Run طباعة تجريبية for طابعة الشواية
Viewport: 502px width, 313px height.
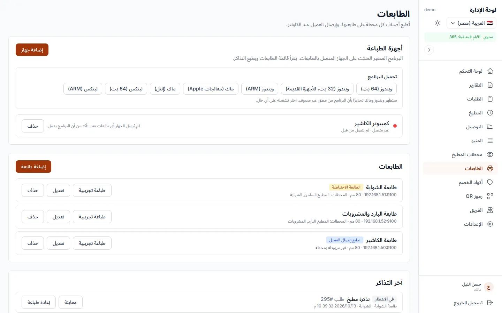(92, 190)
